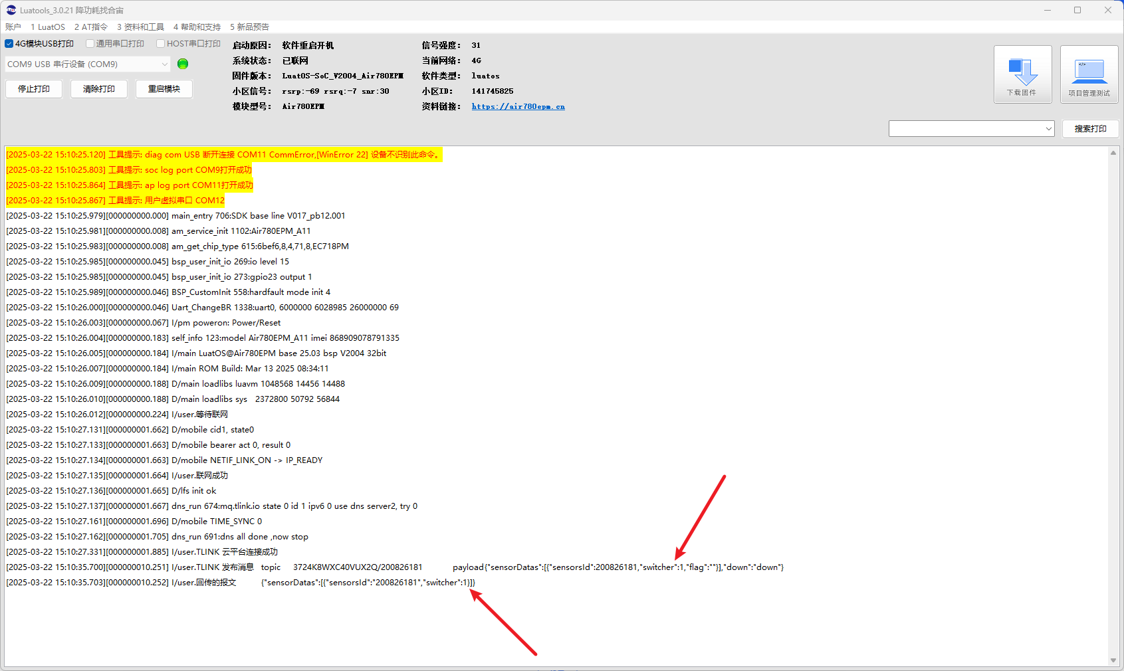Click the ap log port COM11打开成功 log line

(130, 185)
